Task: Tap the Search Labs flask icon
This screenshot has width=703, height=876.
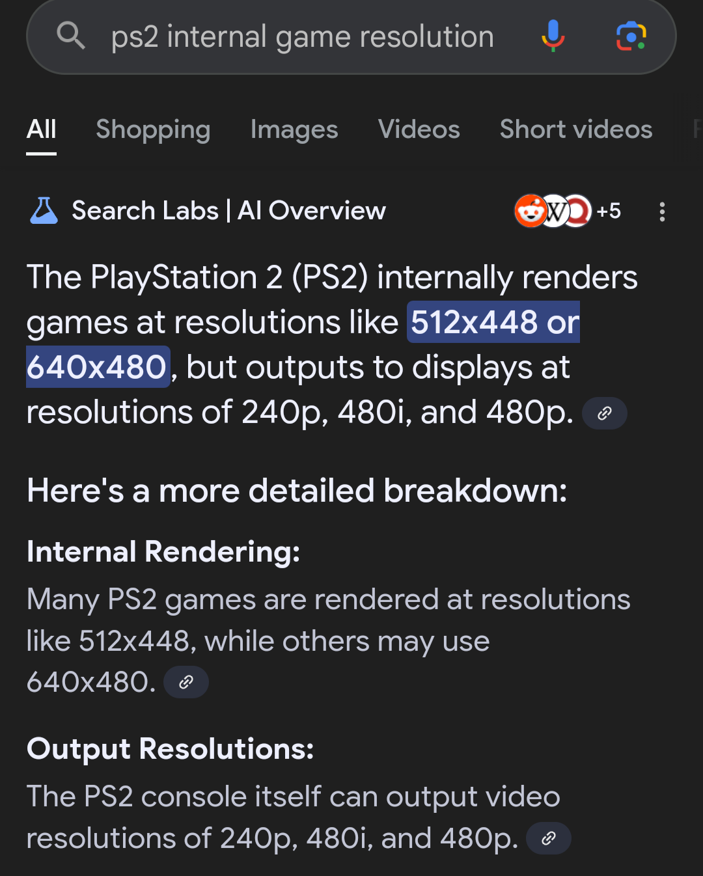Action: coord(44,211)
